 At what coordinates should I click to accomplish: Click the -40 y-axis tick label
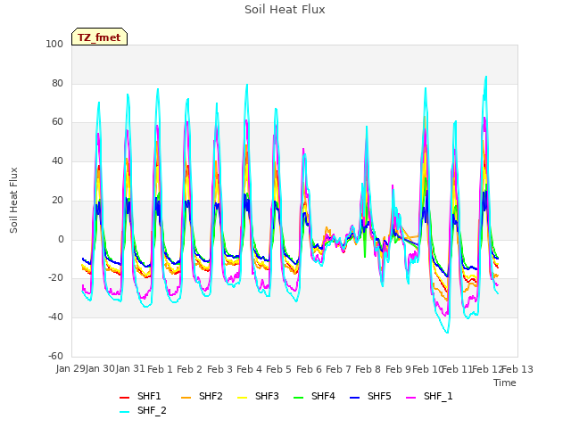click(55, 317)
